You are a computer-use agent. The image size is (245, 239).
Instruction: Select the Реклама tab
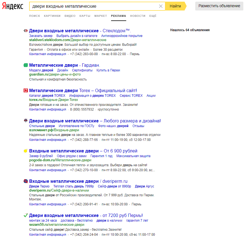pyautogui.click(x=119, y=16)
